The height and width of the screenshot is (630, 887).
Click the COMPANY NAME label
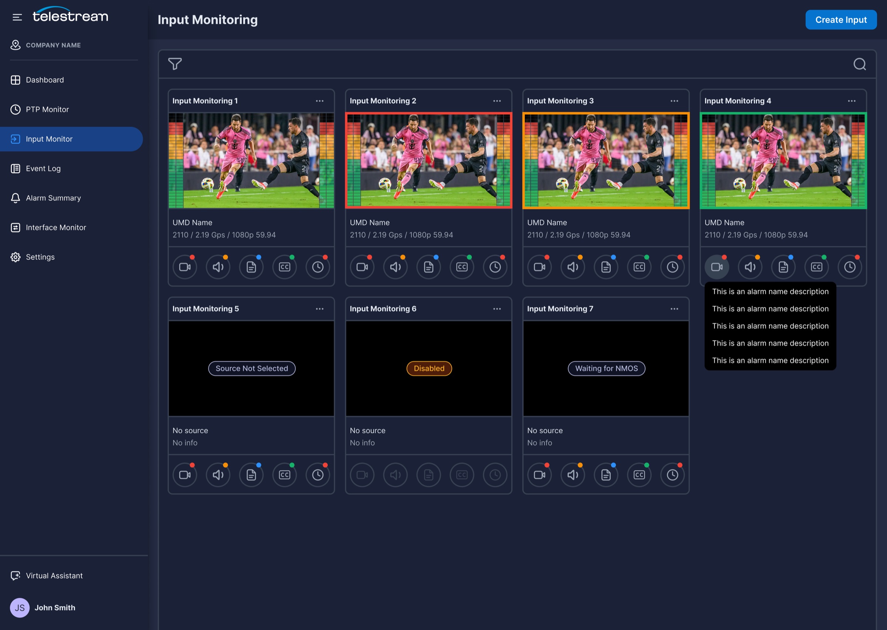(x=53, y=45)
